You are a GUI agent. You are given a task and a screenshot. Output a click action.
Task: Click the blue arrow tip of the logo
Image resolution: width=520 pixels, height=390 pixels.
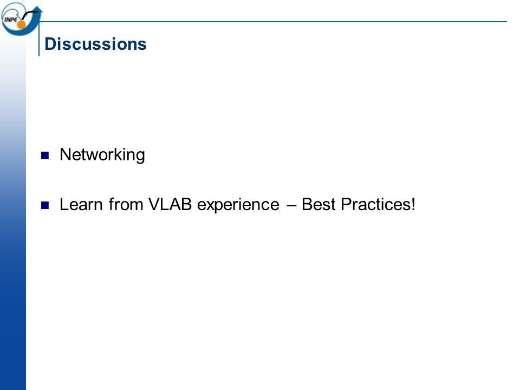tap(37, 10)
